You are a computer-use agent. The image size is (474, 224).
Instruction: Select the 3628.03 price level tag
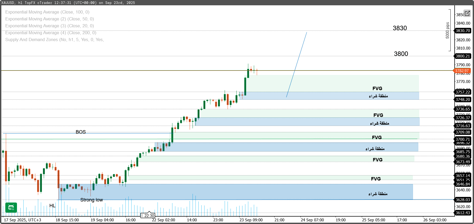(x=463, y=200)
